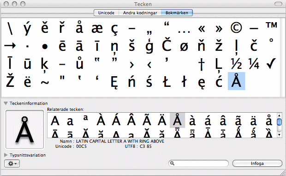
Task: Select the degree ° symbol
Action: [271, 40]
